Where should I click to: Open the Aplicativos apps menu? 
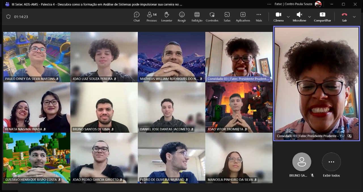click(243, 17)
